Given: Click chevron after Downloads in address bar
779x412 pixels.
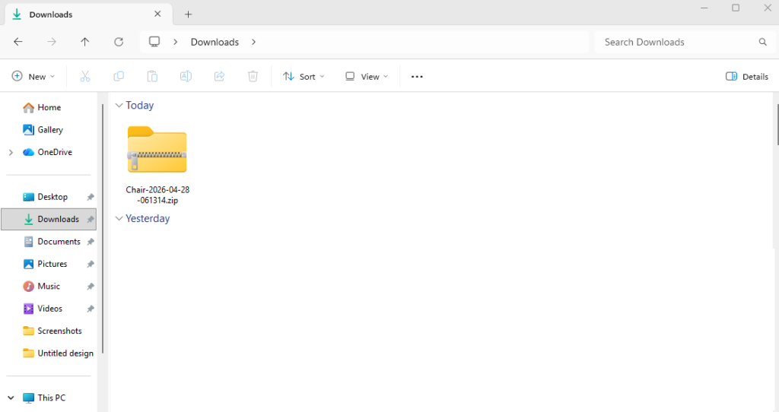Looking at the screenshot, I should pyautogui.click(x=254, y=43).
